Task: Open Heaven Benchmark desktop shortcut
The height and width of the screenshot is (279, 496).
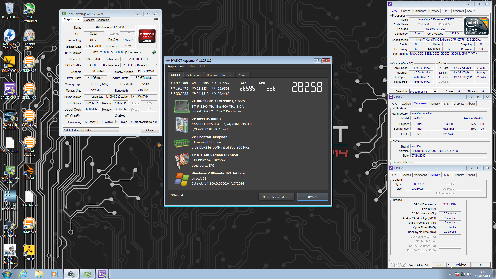Action: (10, 200)
